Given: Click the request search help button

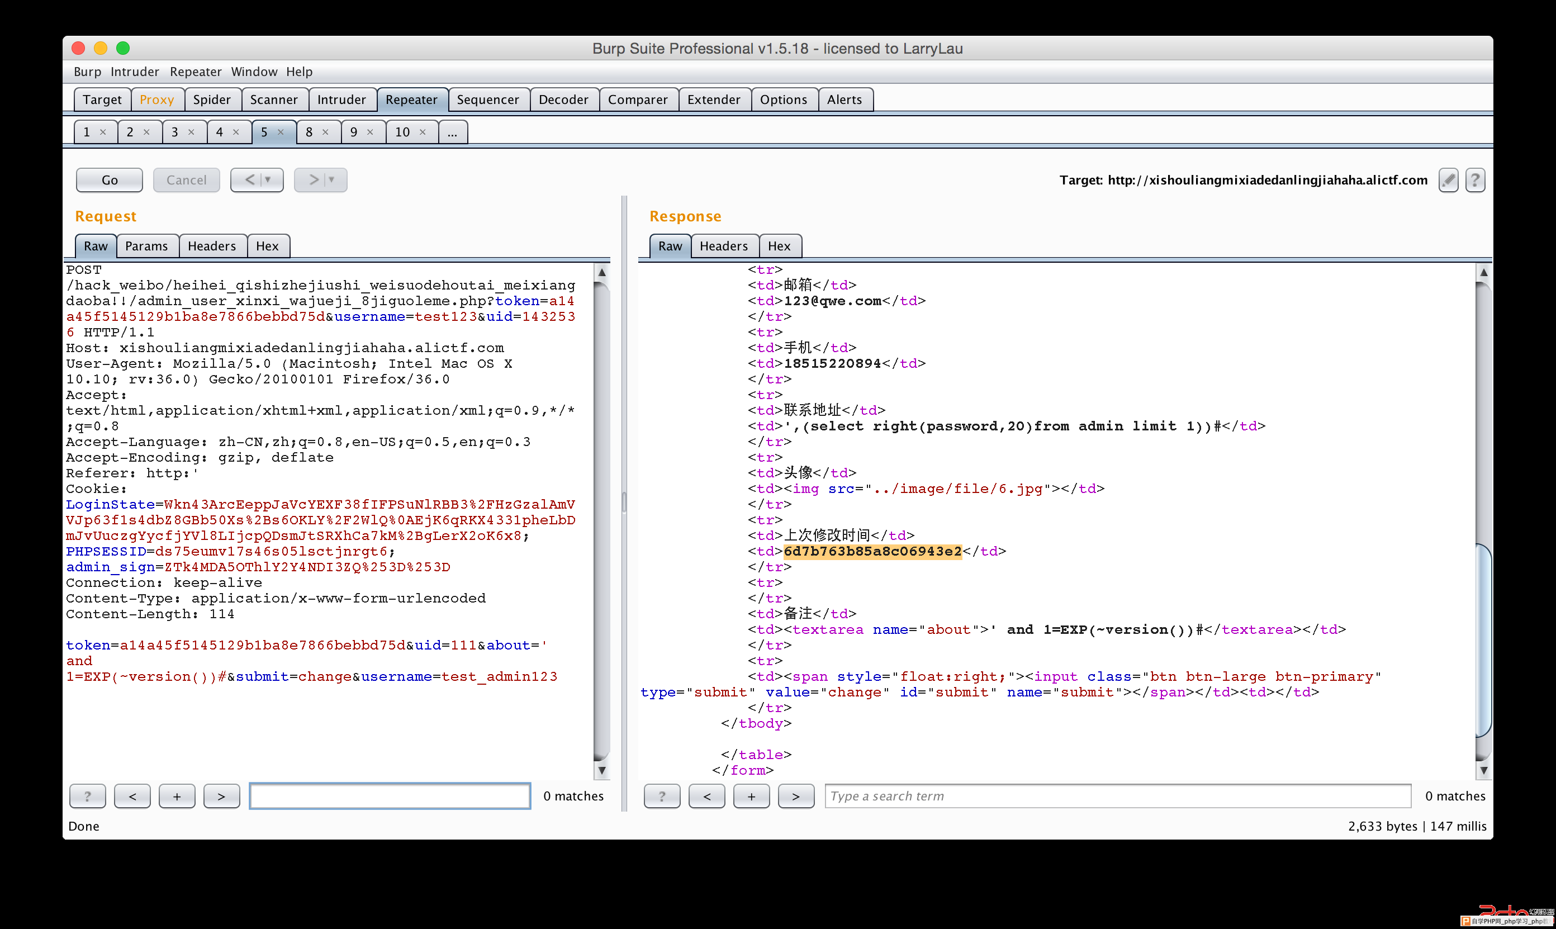Looking at the screenshot, I should pos(88,797).
